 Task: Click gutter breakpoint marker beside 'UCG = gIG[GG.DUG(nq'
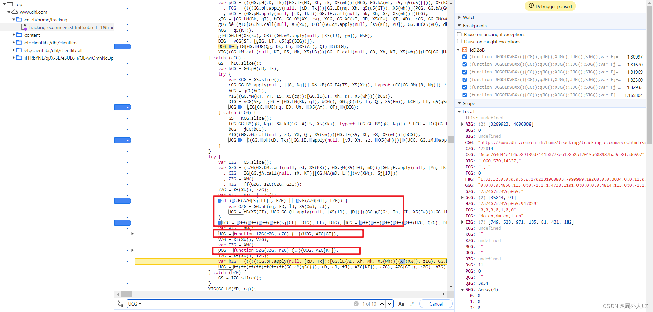click(123, 107)
